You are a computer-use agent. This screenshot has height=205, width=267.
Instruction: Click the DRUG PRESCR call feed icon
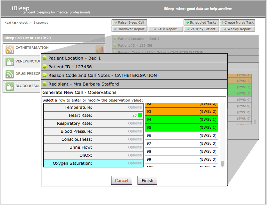(10, 74)
